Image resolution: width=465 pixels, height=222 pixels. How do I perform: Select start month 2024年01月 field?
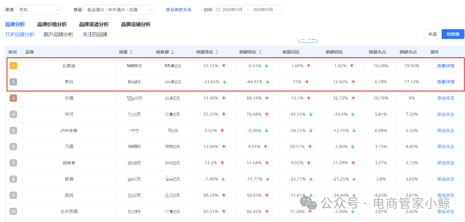tap(233, 10)
